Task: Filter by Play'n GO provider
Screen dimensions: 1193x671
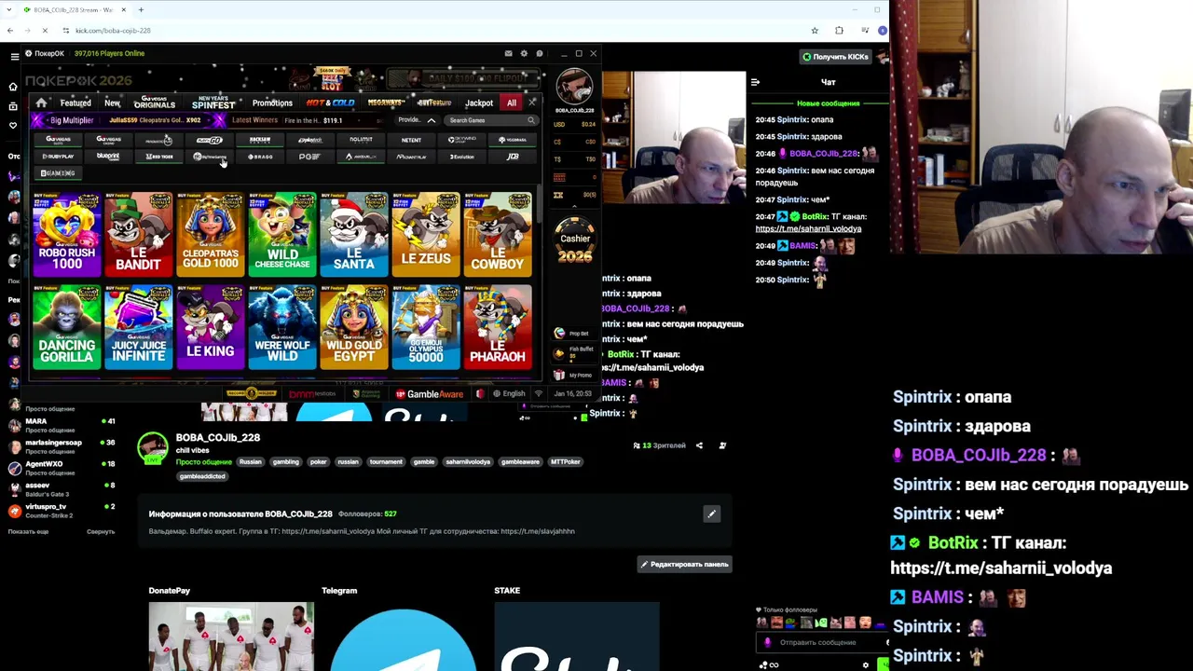Action: tap(210, 140)
